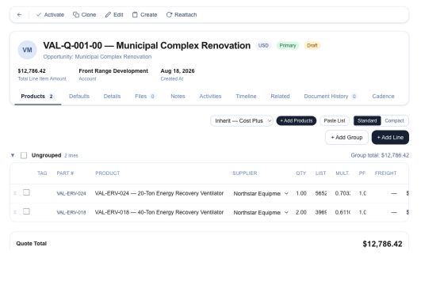Edit the quote
Screen dimensions: 444x285
coord(114,15)
